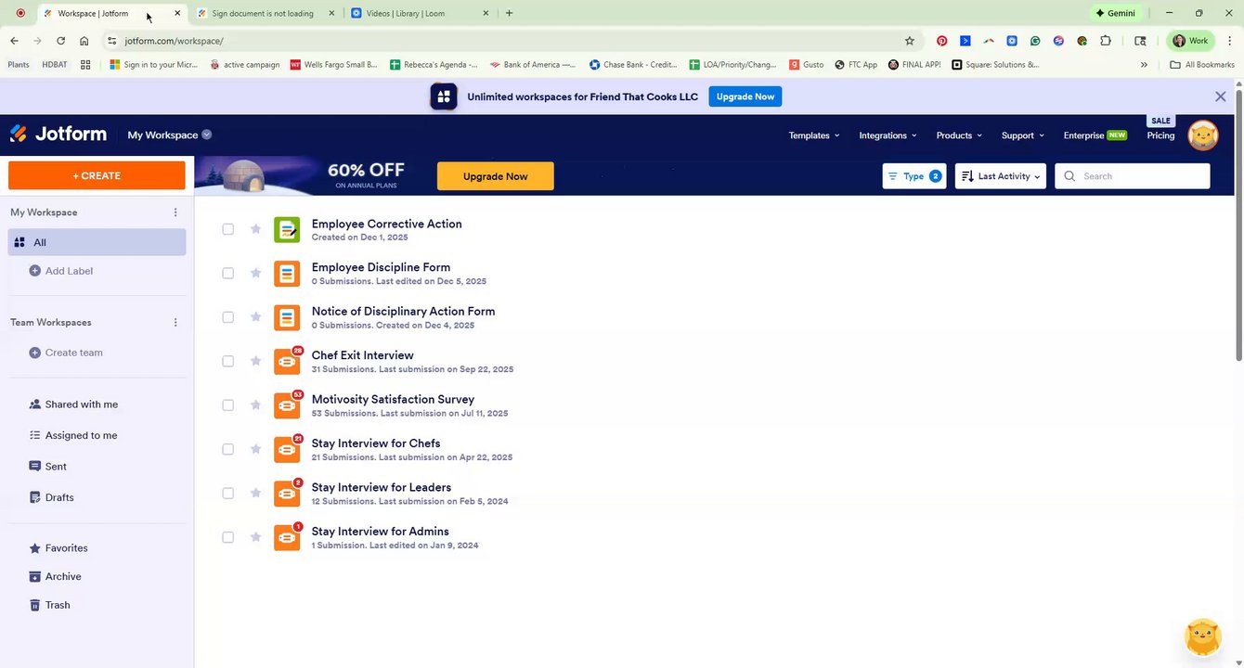Check Stay Interview for Admins checkbox
Image resolution: width=1244 pixels, height=668 pixels.
[x=227, y=537]
